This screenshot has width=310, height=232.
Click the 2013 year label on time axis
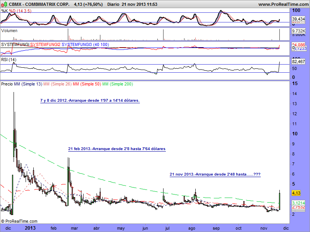click(30, 228)
